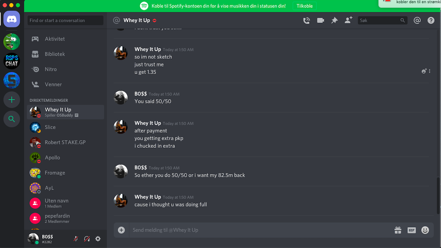This screenshot has width=441, height=248.
Task: Click Whey It Up username above 'after payment'
Action: point(147,123)
